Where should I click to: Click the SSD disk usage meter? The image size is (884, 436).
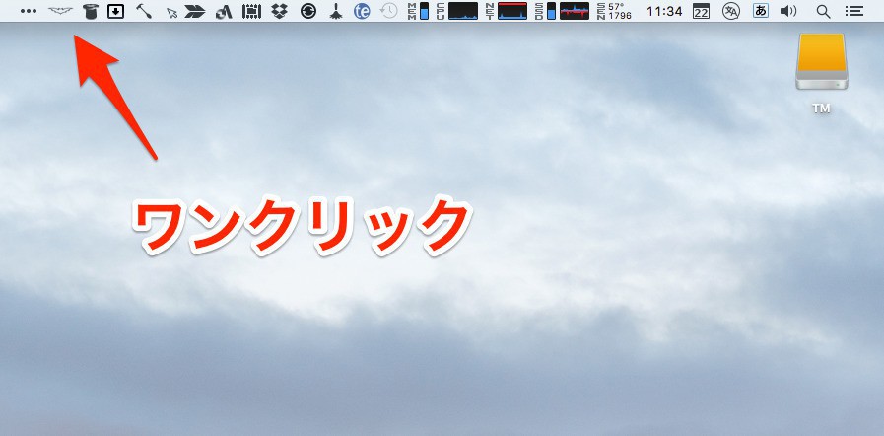545,12
